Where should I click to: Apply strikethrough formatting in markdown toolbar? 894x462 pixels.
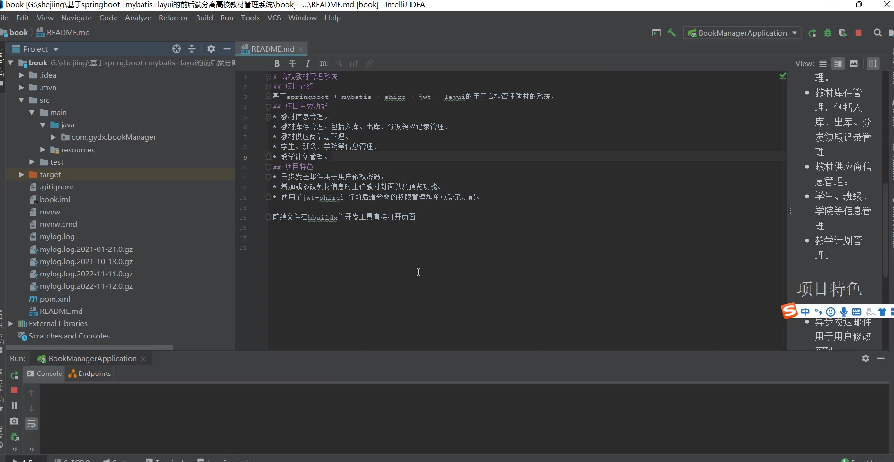293,63
